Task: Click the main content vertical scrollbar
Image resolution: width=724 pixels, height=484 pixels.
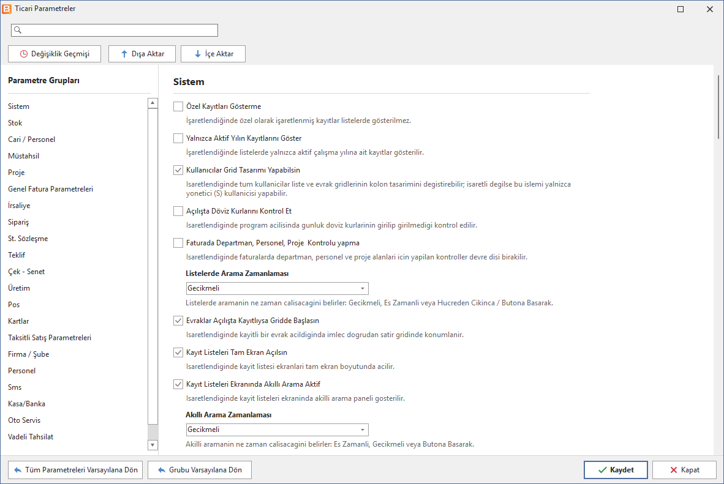Action: (718, 107)
